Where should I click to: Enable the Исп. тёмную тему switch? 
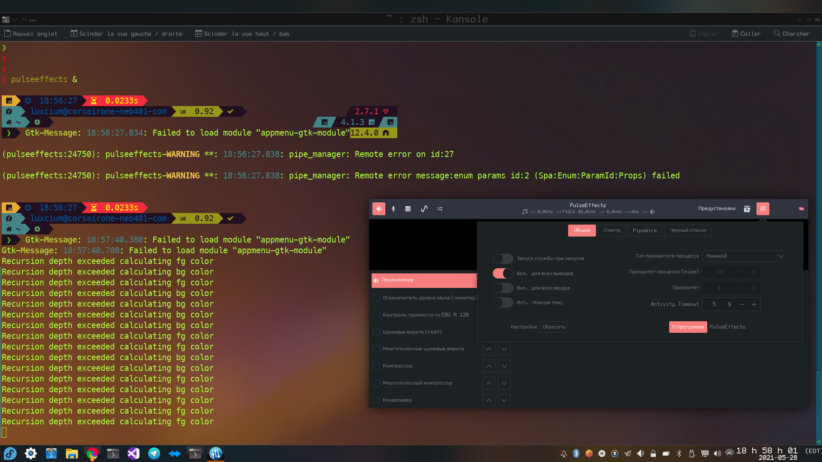click(x=503, y=302)
